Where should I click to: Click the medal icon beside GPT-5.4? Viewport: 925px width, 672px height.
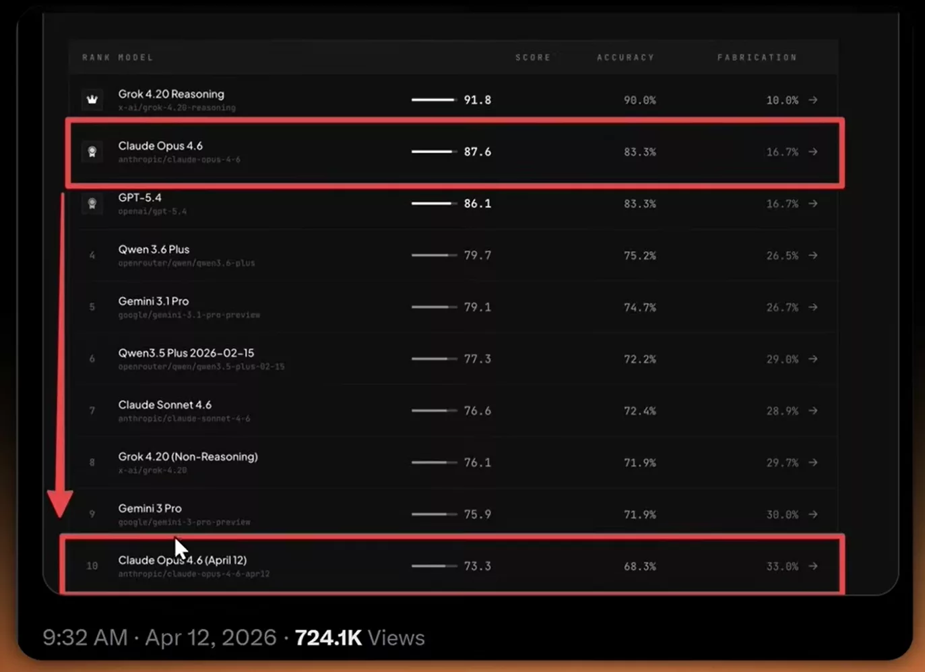[x=92, y=203]
